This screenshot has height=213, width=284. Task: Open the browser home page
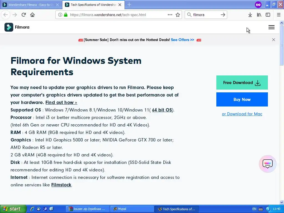click(x=32, y=15)
